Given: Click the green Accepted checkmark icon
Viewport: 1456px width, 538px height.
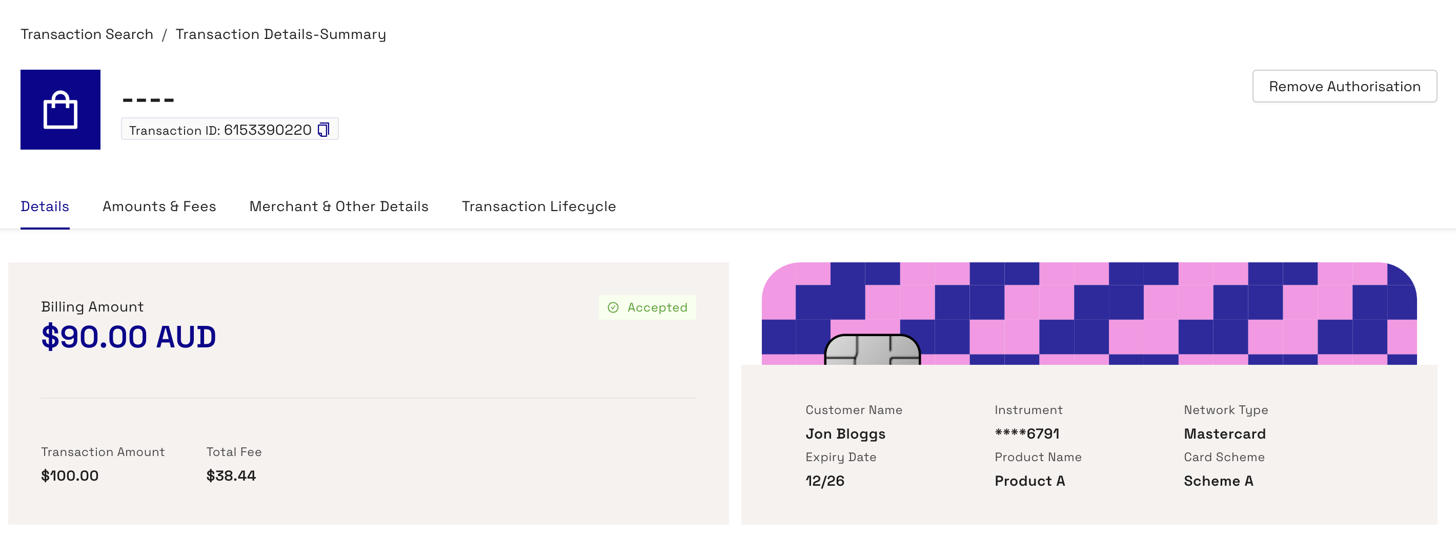Looking at the screenshot, I should click(x=613, y=307).
